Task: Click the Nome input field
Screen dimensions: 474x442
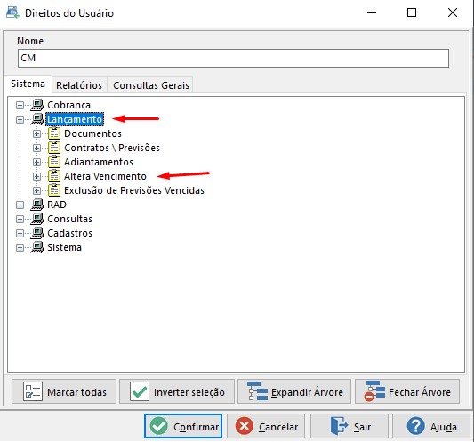Action: (233, 58)
